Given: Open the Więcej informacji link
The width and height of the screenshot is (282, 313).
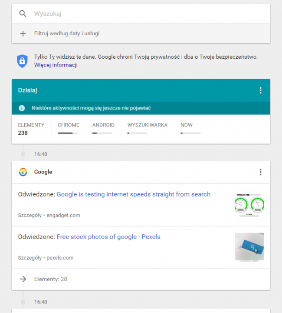Looking at the screenshot, I should point(56,65).
